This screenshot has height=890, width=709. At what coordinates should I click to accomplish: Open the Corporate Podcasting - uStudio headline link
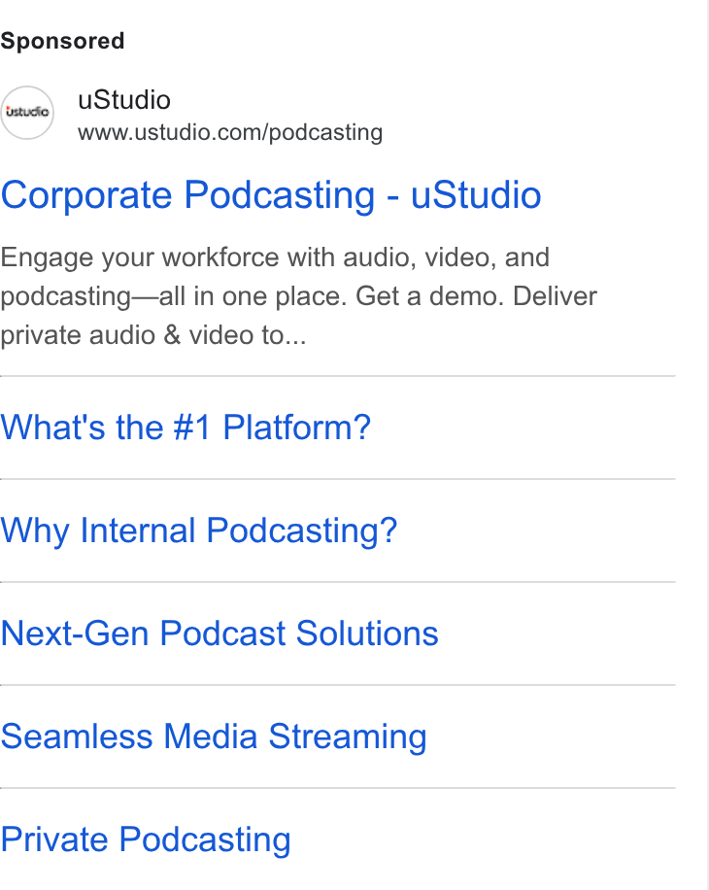pos(271,195)
